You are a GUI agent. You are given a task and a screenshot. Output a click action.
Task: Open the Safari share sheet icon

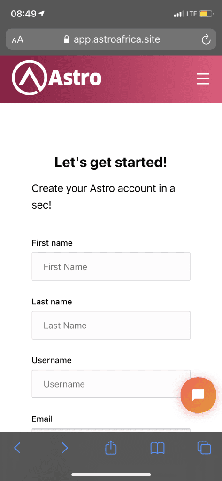click(111, 447)
